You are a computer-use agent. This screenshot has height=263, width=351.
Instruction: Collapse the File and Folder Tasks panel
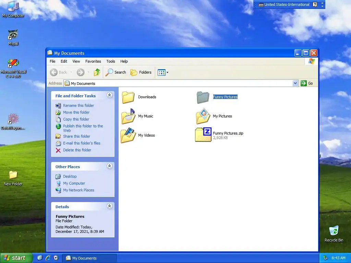(109, 95)
